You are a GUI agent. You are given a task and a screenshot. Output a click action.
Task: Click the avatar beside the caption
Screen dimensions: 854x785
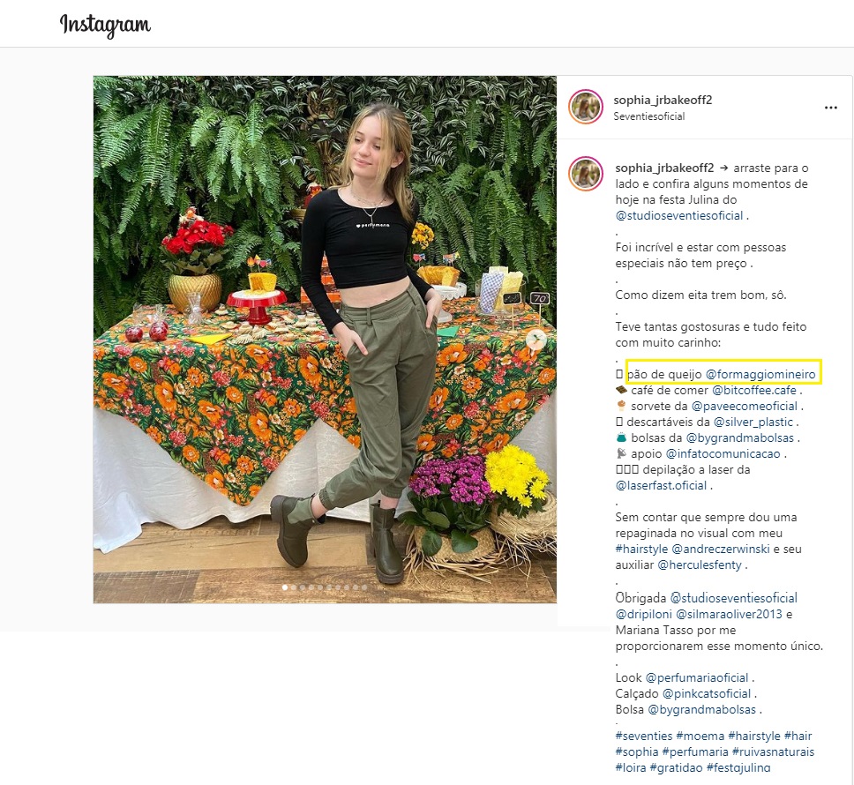pyautogui.click(x=586, y=174)
